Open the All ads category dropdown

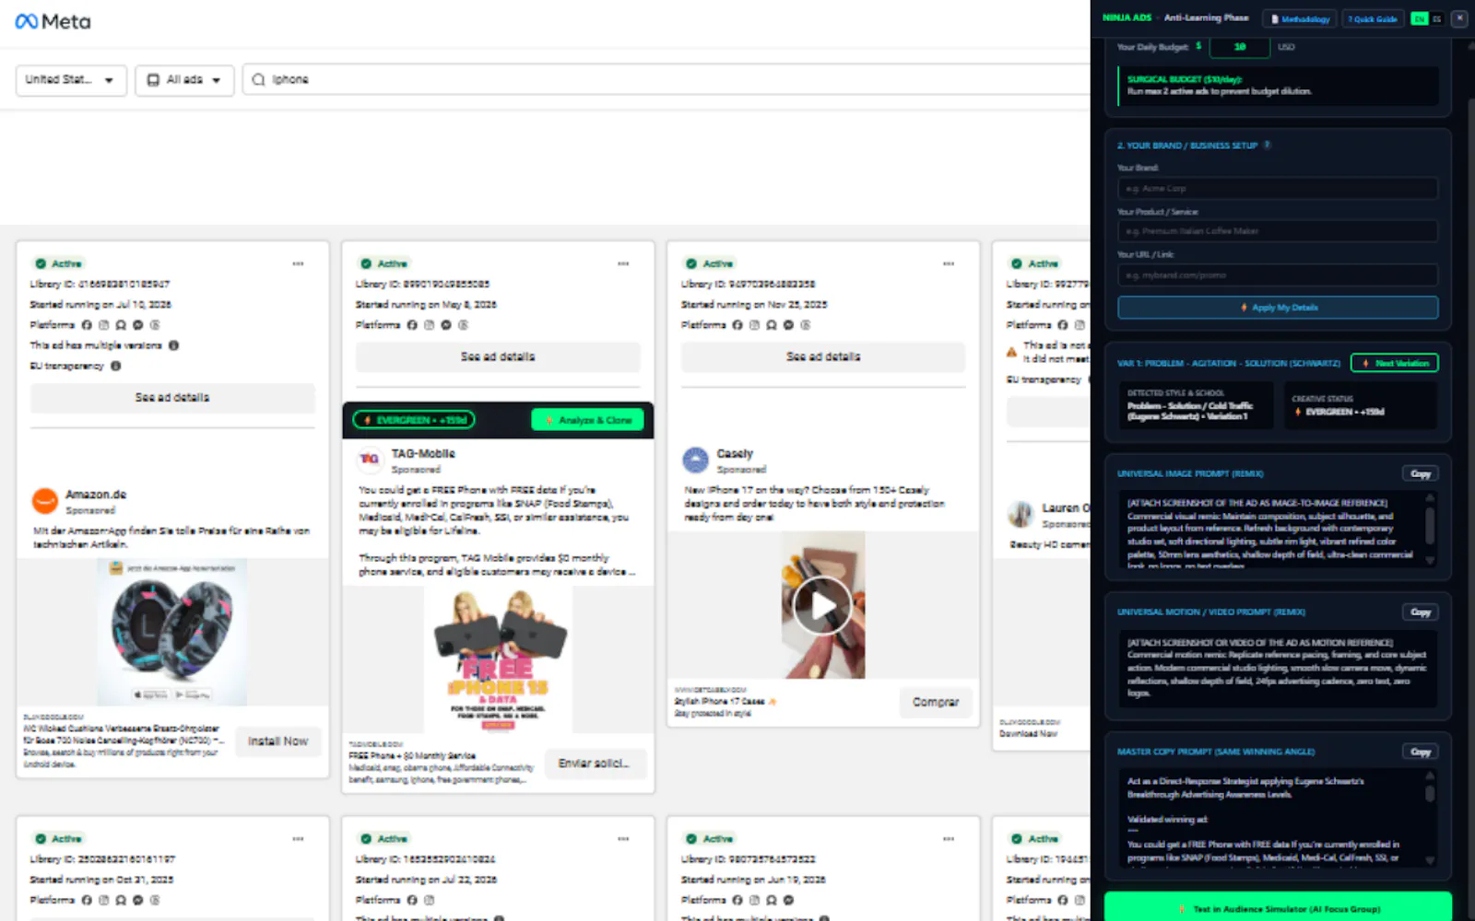184,80
